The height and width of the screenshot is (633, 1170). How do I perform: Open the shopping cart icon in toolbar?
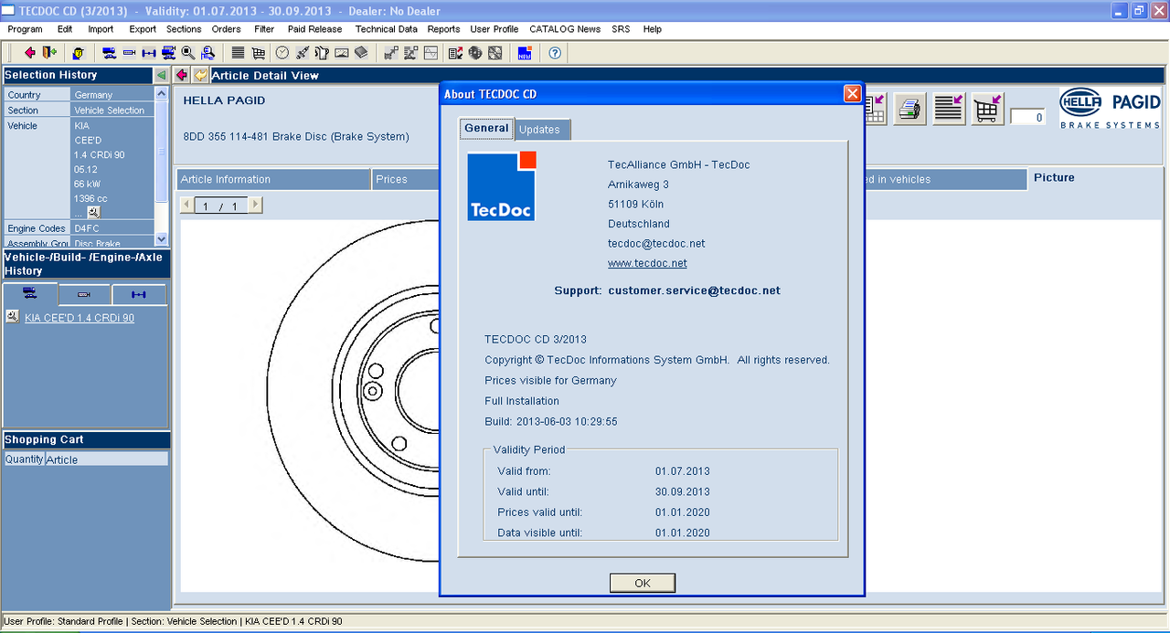[x=259, y=52]
